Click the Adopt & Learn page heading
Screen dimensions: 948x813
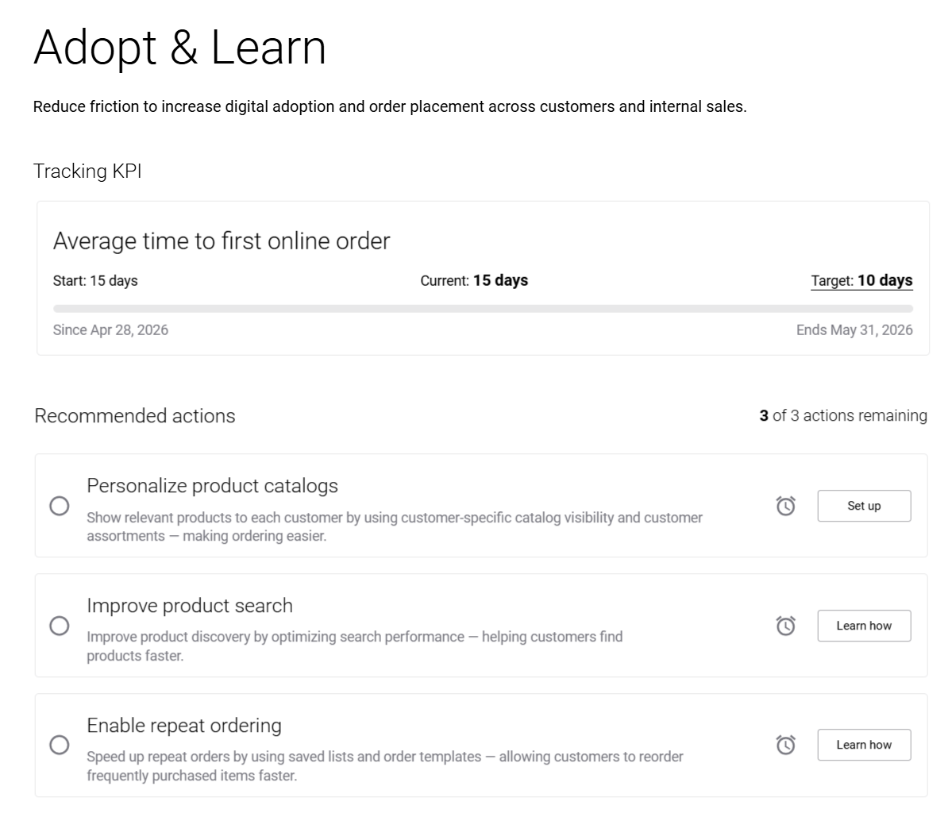click(x=180, y=48)
